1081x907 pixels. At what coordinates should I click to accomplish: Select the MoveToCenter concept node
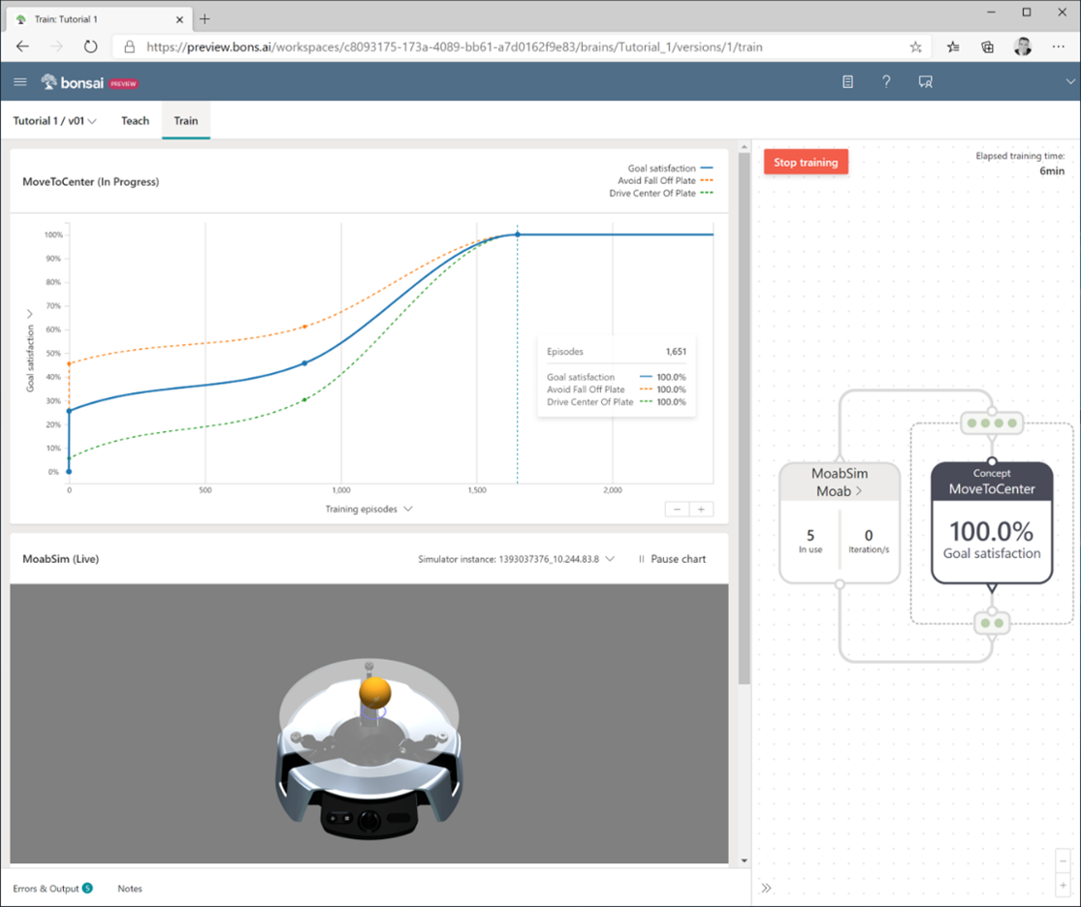tap(991, 523)
